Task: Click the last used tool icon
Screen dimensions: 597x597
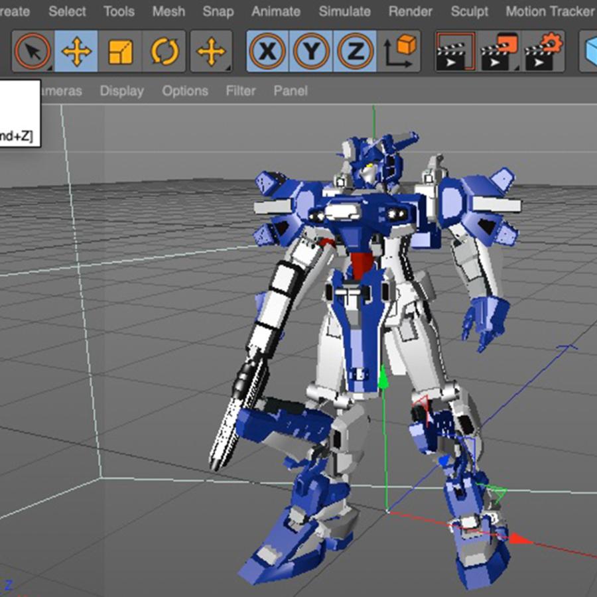Action: (212, 51)
